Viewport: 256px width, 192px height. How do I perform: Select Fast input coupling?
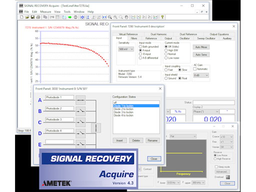(x=166, y=69)
